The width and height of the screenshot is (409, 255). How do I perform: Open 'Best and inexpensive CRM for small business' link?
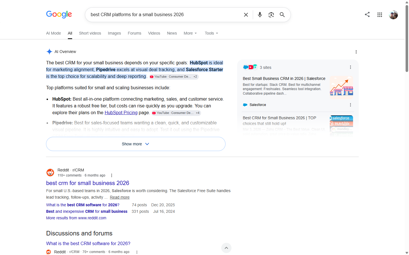87,211
